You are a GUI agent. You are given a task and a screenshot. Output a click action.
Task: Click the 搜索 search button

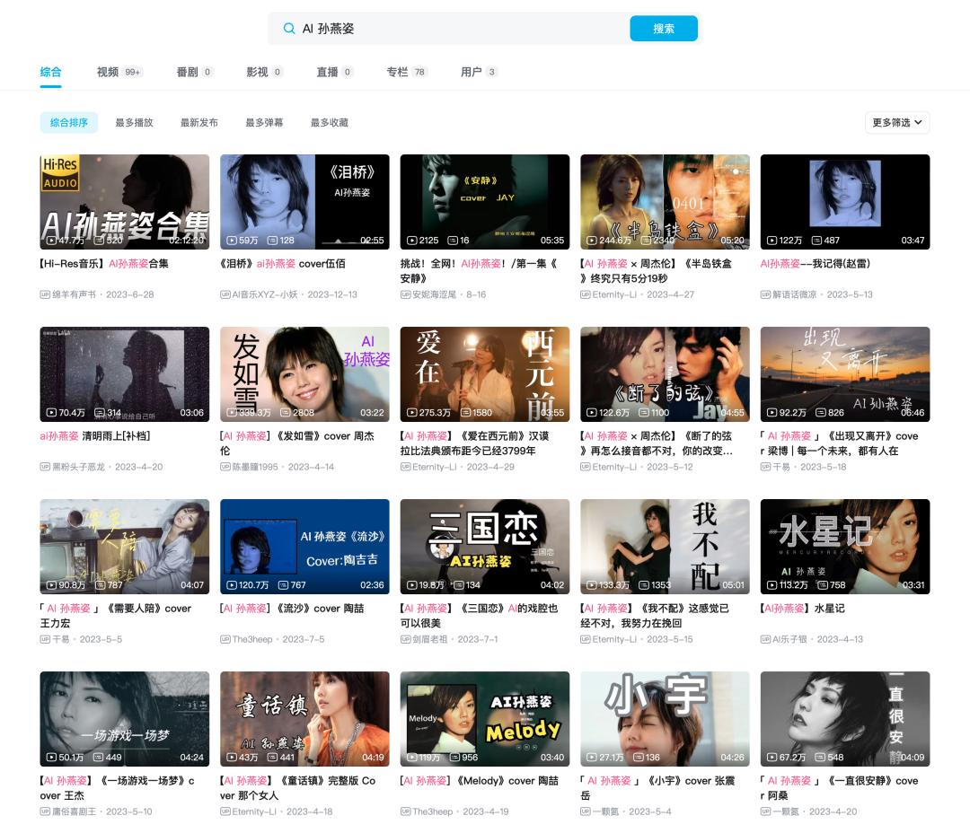pos(664,29)
